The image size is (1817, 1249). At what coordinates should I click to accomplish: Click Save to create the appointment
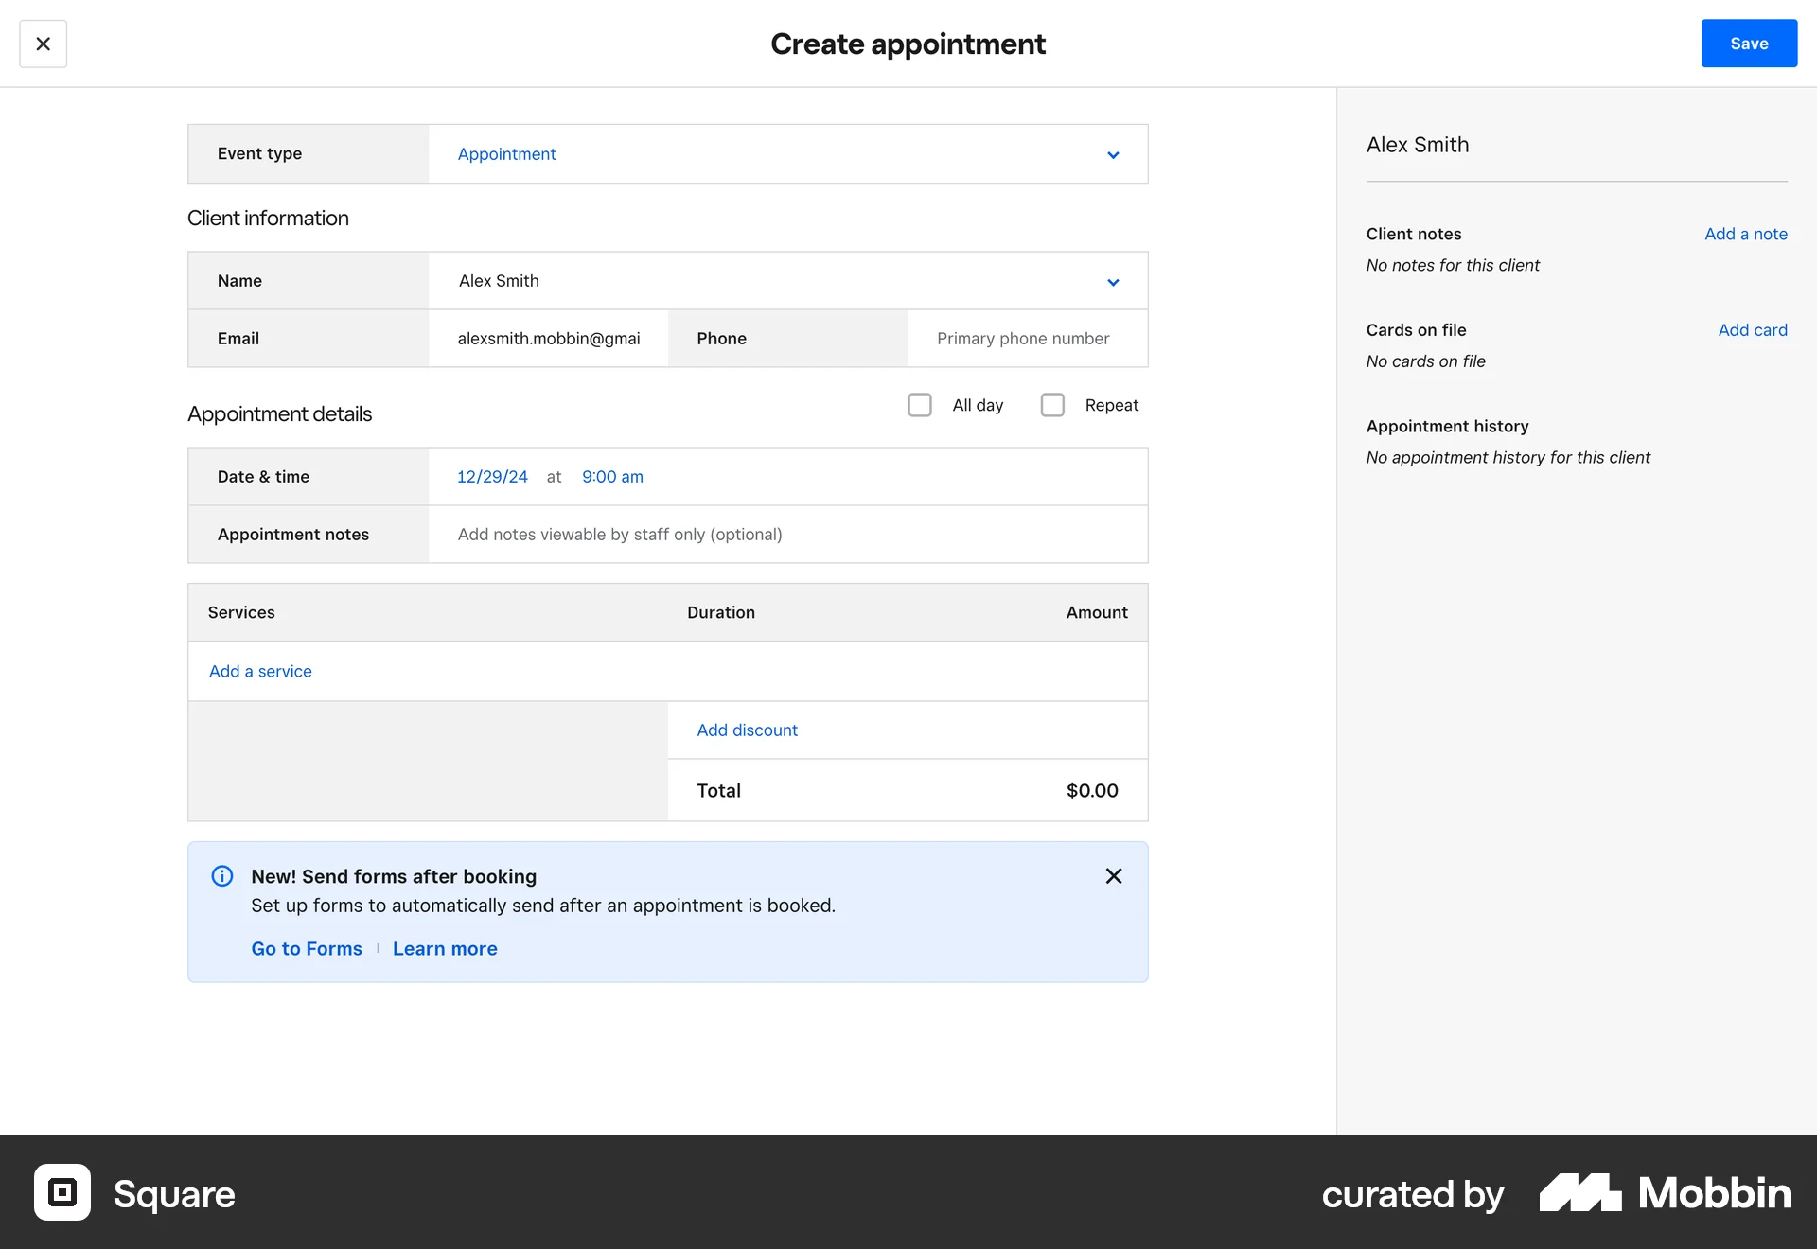coord(1748,43)
